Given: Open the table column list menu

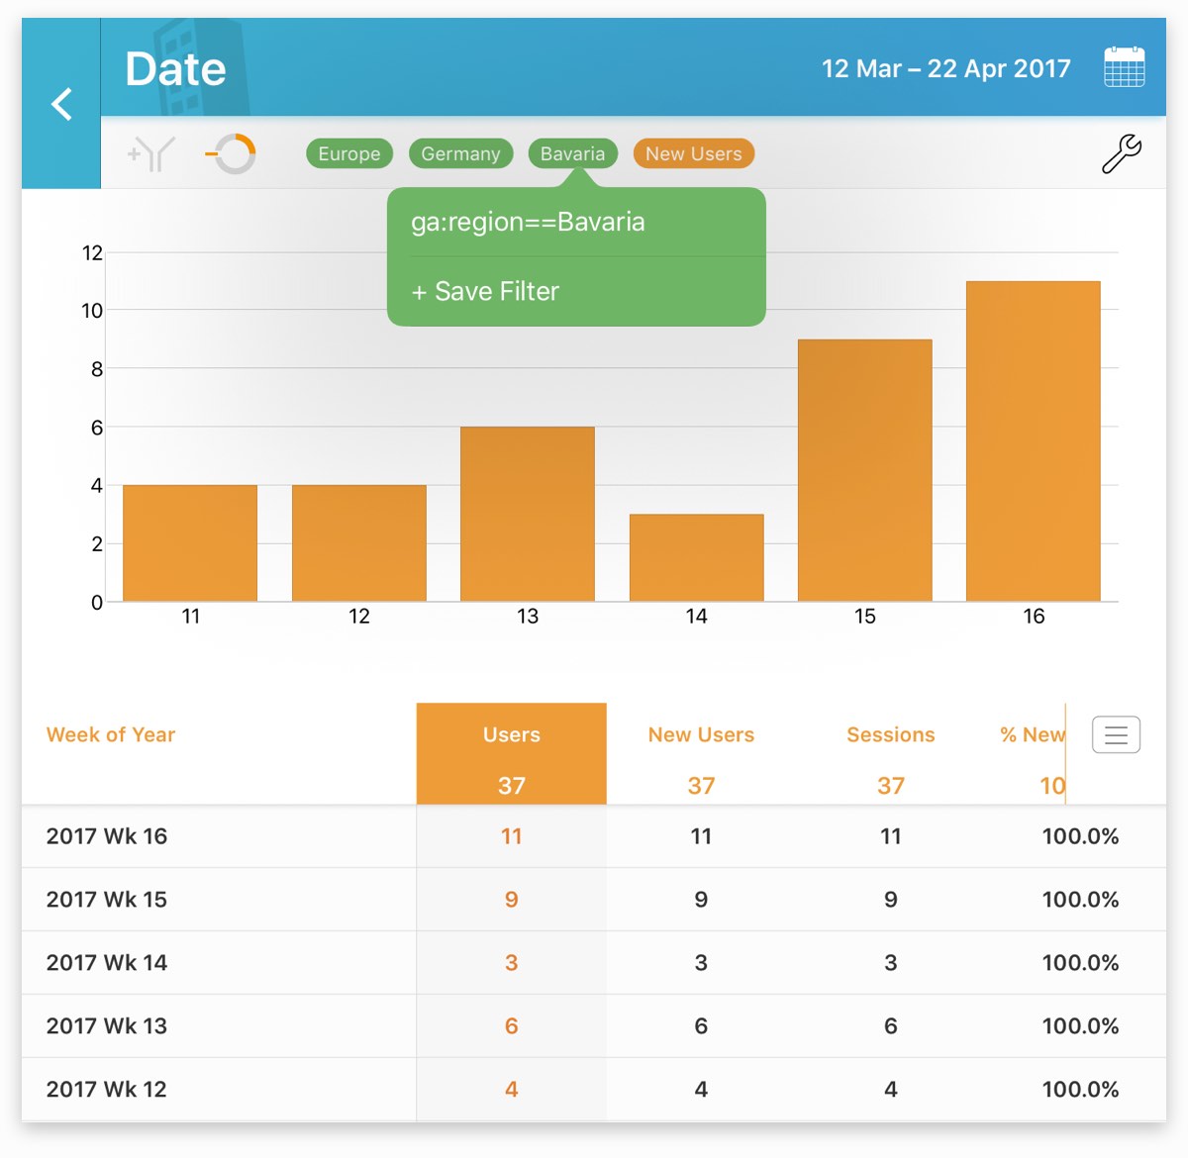Looking at the screenshot, I should click(1116, 734).
